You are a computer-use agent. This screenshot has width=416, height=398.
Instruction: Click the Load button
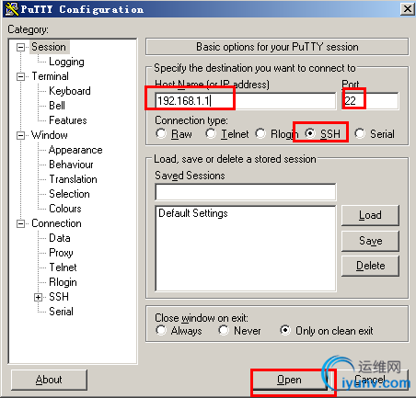370,215
